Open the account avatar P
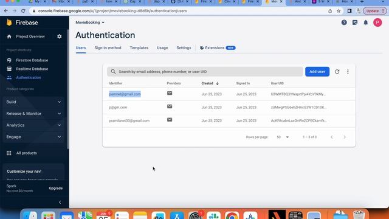 (x=377, y=23)
